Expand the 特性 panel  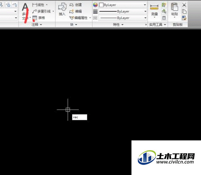click(x=118, y=25)
